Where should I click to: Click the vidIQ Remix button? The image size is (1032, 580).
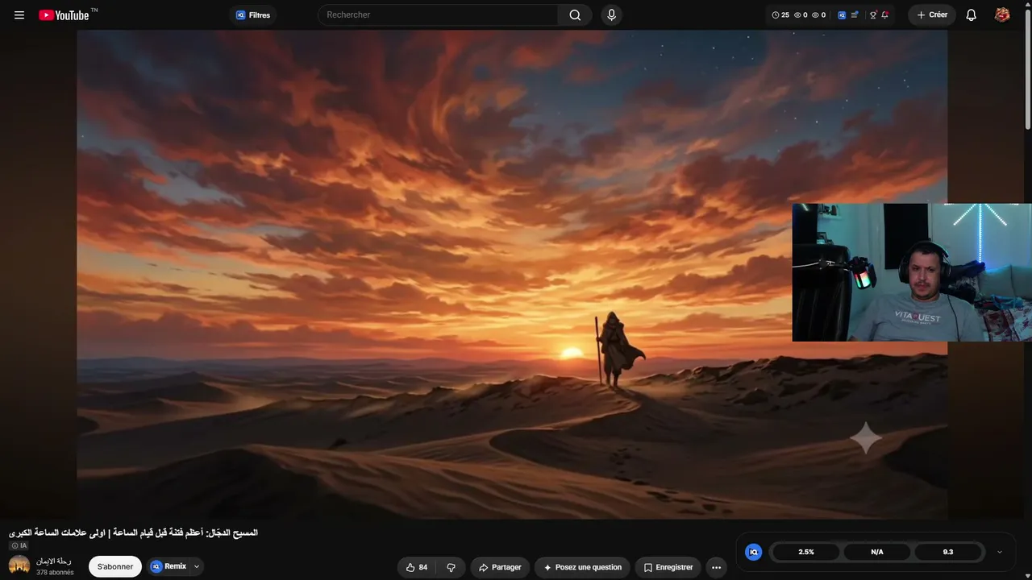point(169,567)
